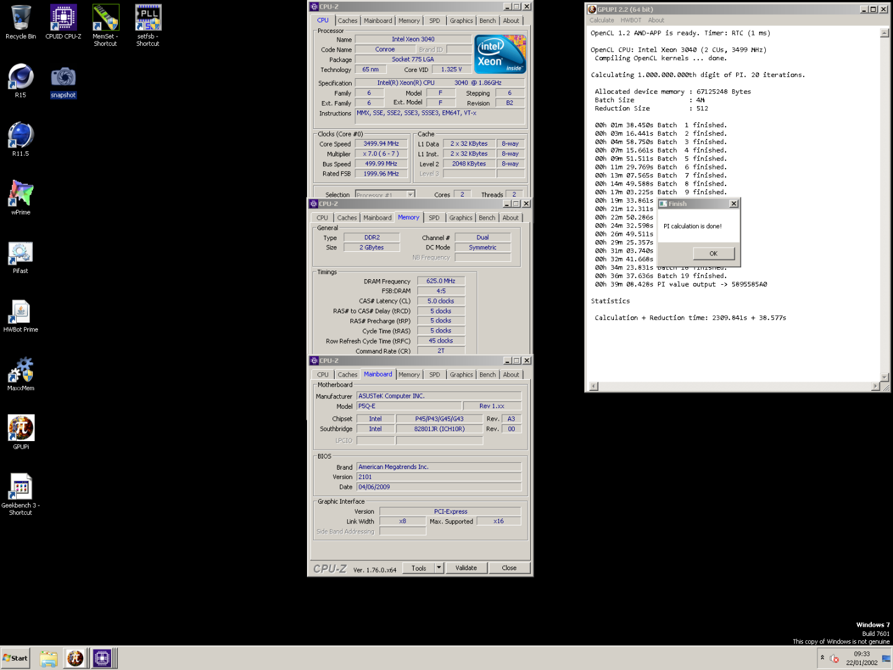This screenshot has height=670, width=893.
Task: Click the volume tray icon
Action: 835,658
